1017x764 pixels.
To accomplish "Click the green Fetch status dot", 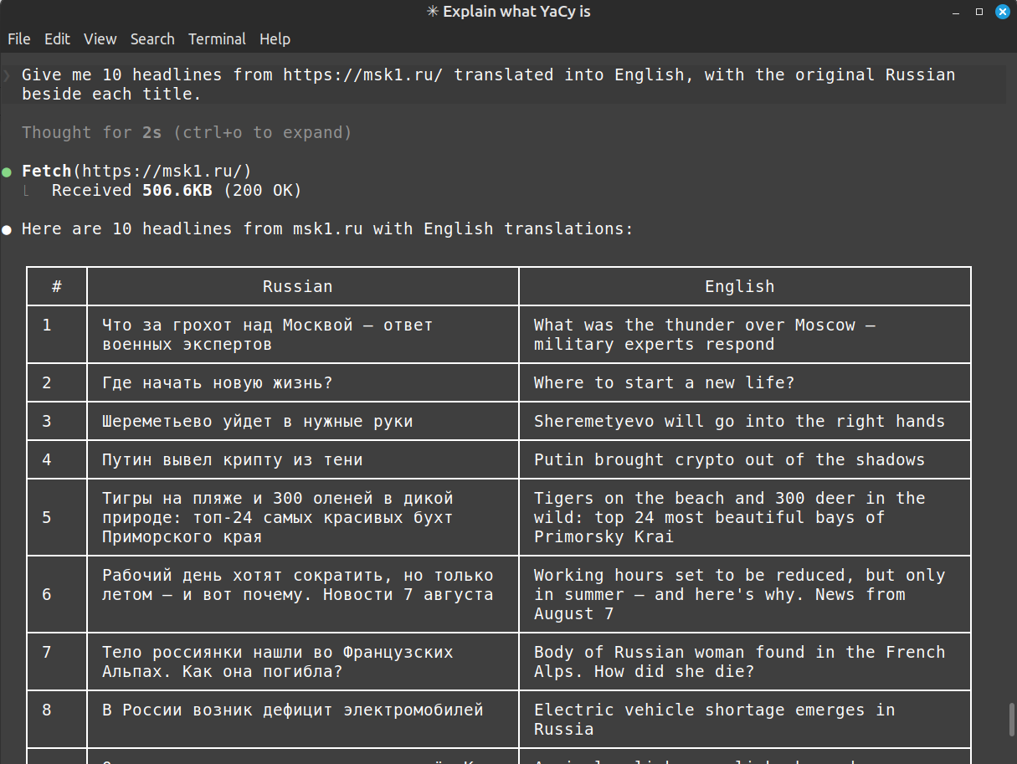I will [x=7, y=172].
